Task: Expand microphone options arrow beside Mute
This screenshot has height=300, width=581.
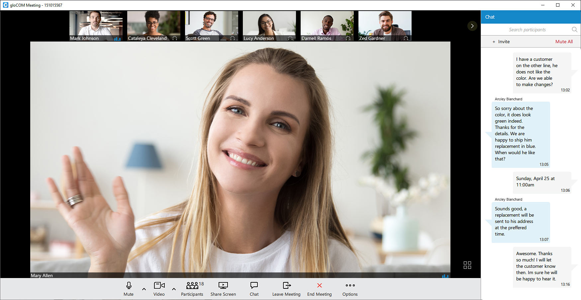Action: [x=144, y=289]
